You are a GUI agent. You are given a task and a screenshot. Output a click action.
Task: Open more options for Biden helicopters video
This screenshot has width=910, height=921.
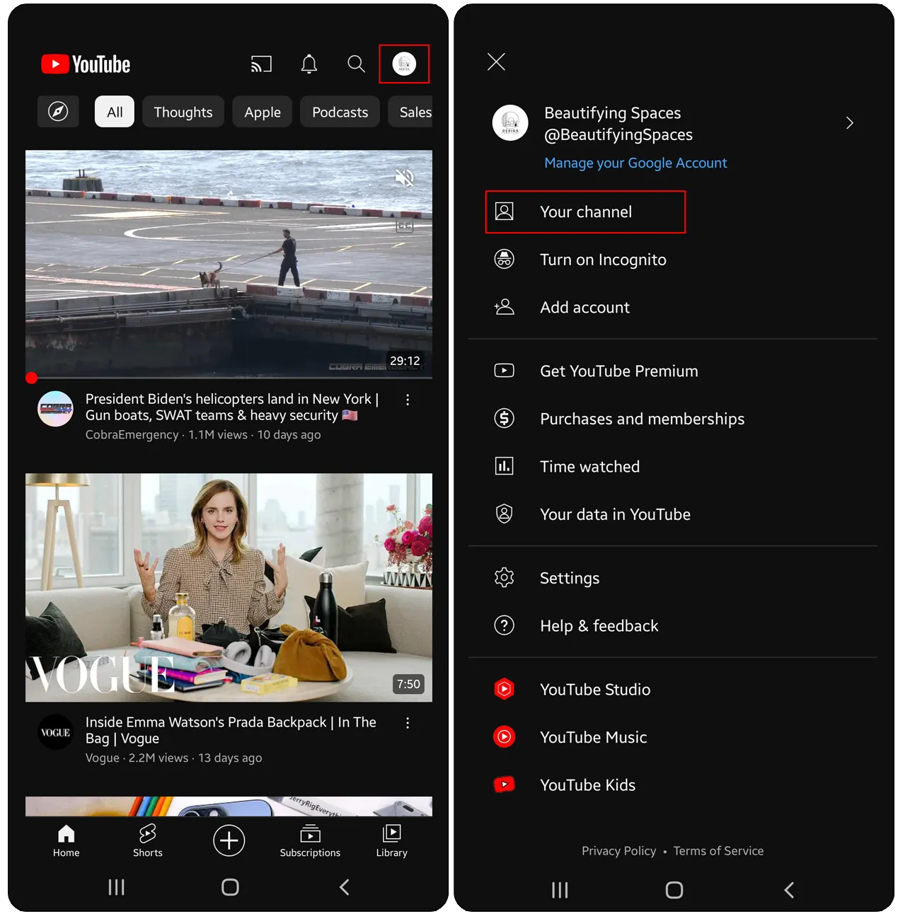408,400
